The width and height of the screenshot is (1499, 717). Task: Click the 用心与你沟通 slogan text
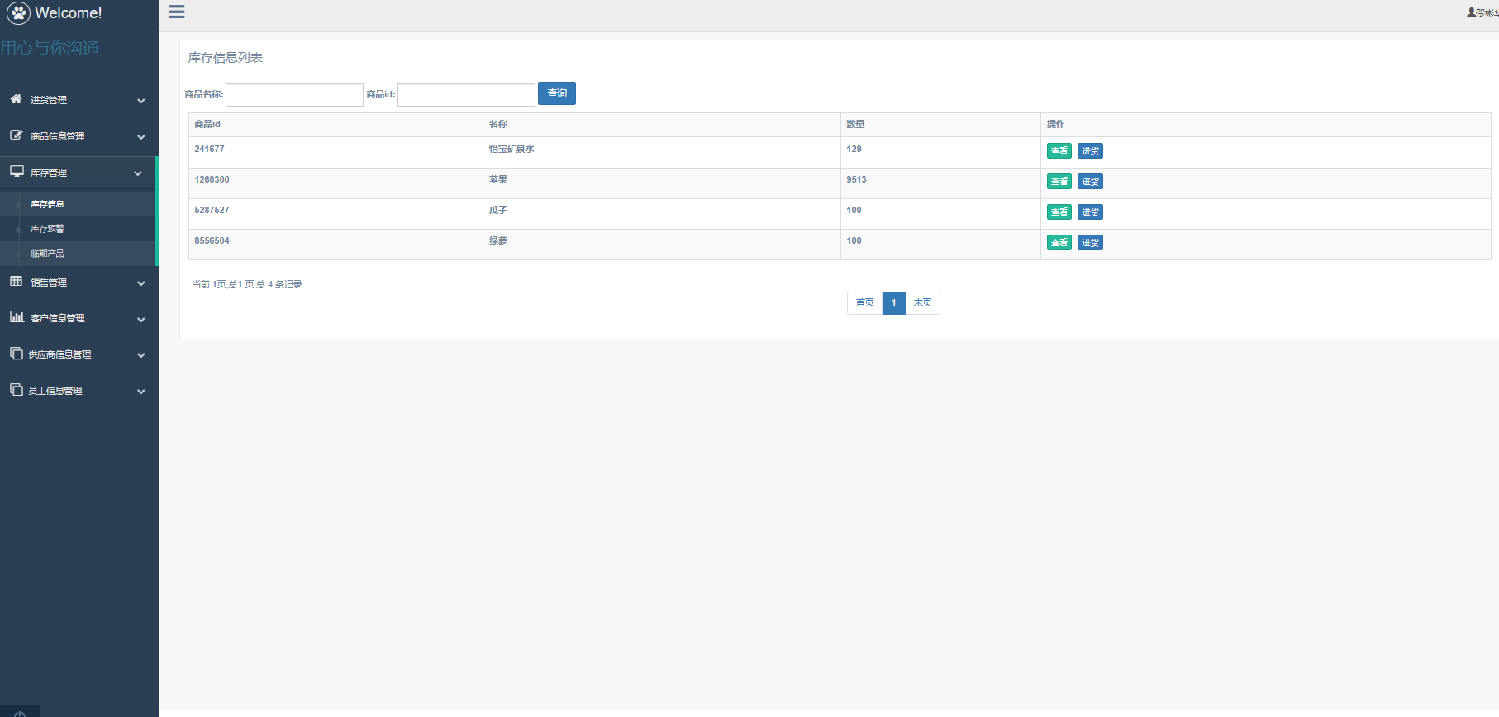tap(50, 48)
